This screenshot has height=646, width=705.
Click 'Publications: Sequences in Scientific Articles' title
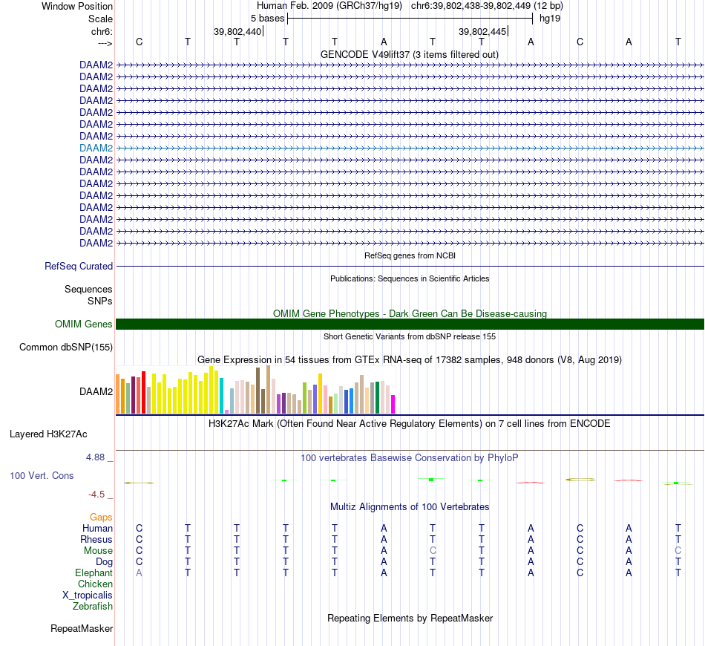(x=410, y=278)
